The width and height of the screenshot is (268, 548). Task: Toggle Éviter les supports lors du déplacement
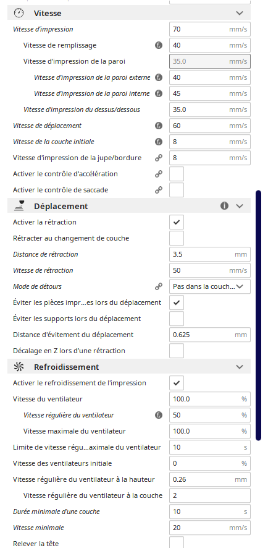click(177, 319)
